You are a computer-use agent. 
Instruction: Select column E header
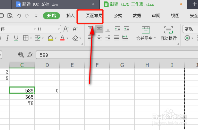pyautogui.click(x=72, y=65)
